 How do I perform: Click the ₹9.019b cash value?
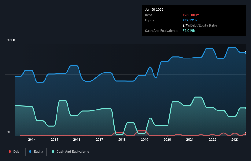click(x=189, y=31)
